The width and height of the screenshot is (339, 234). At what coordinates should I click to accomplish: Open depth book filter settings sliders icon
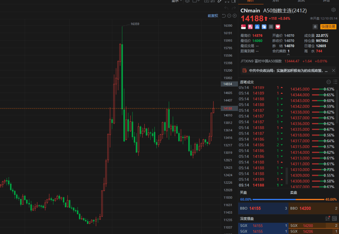[x=327, y=218]
